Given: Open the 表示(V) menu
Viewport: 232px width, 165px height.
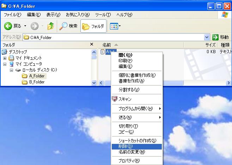Looking at the screenshot, I should click(53, 15).
